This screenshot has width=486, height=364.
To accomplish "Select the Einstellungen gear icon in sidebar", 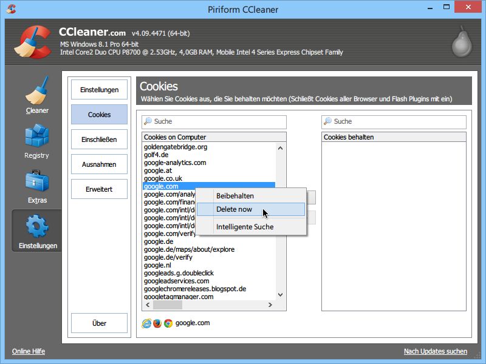I will pyautogui.click(x=37, y=226).
